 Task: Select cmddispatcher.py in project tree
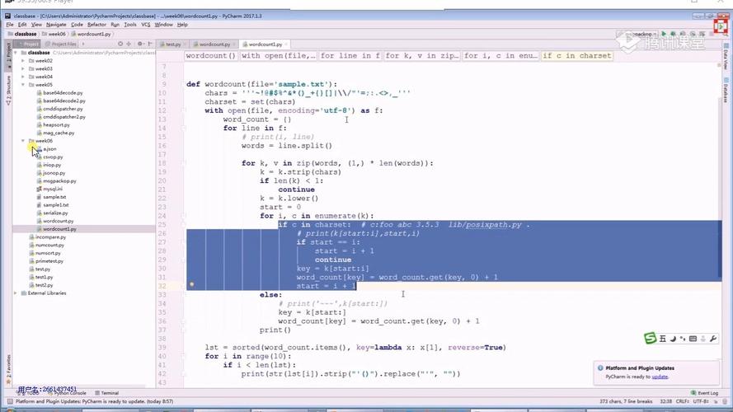[62, 109]
